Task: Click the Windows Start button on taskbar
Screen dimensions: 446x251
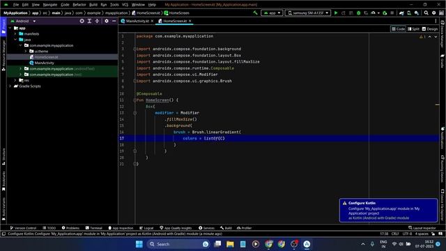Action: click(139, 244)
